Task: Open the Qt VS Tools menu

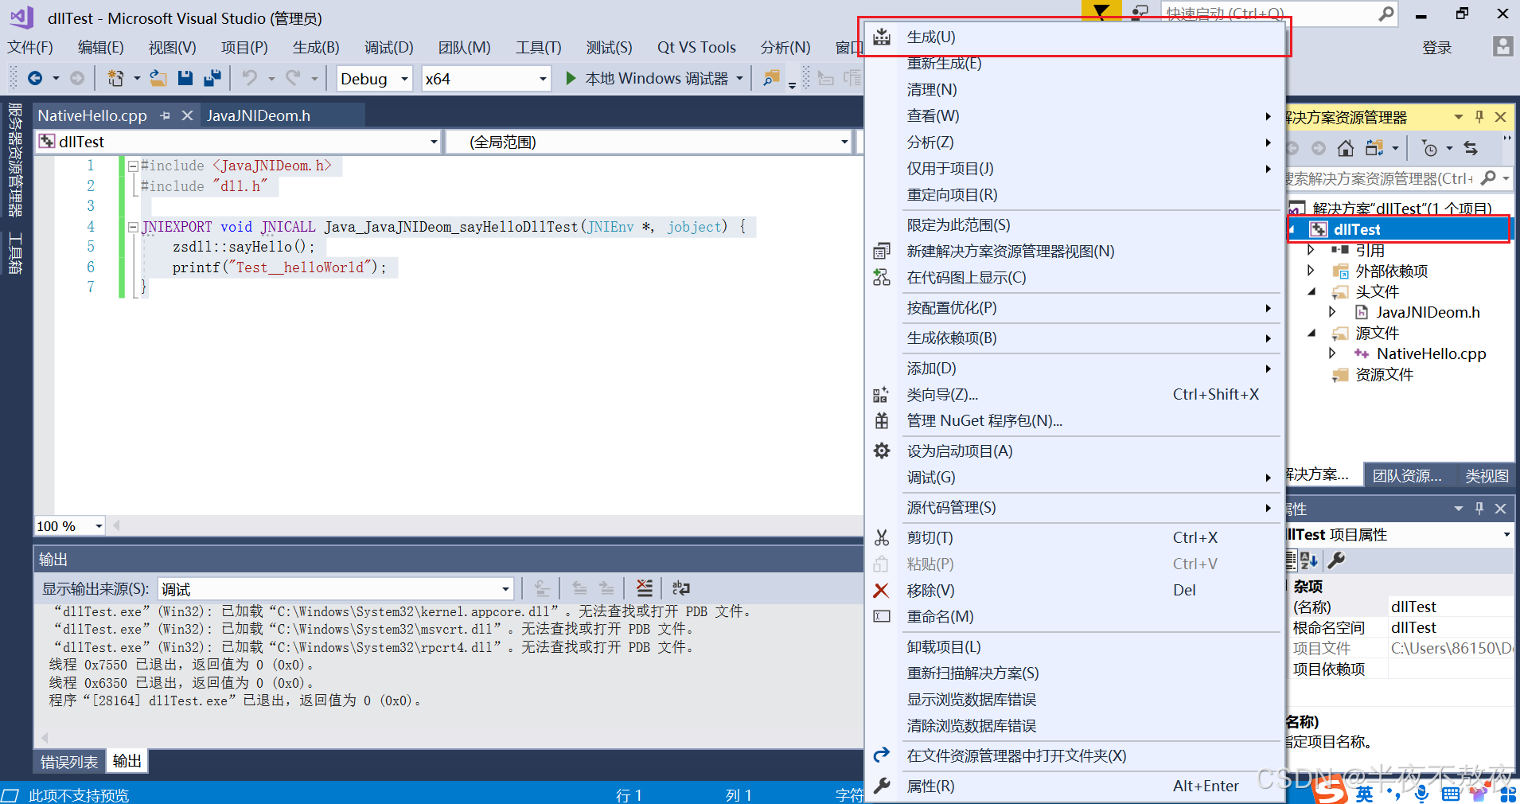Action: [696, 47]
